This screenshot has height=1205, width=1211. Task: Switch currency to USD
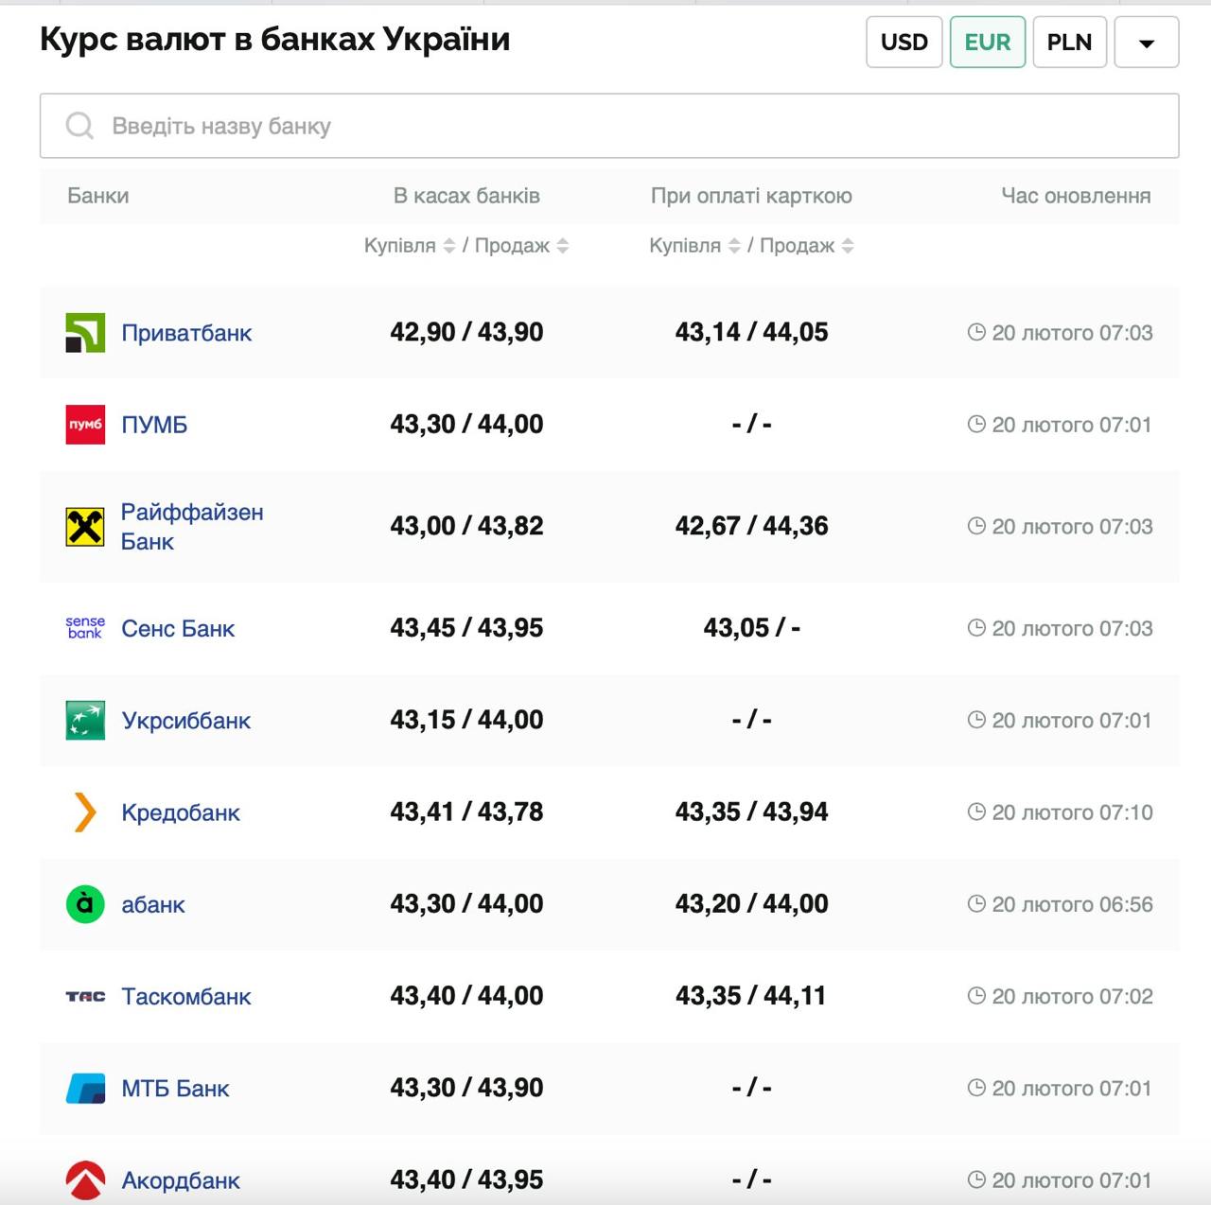pos(904,43)
